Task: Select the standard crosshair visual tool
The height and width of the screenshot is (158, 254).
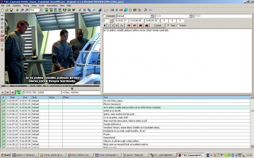Action: coord(2,15)
